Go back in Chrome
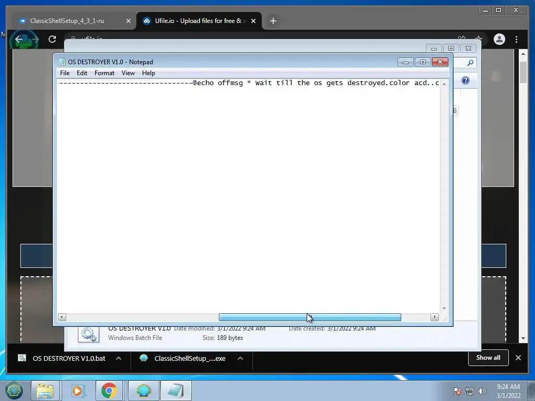The height and width of the screenshot is (401, 535). 19,39
